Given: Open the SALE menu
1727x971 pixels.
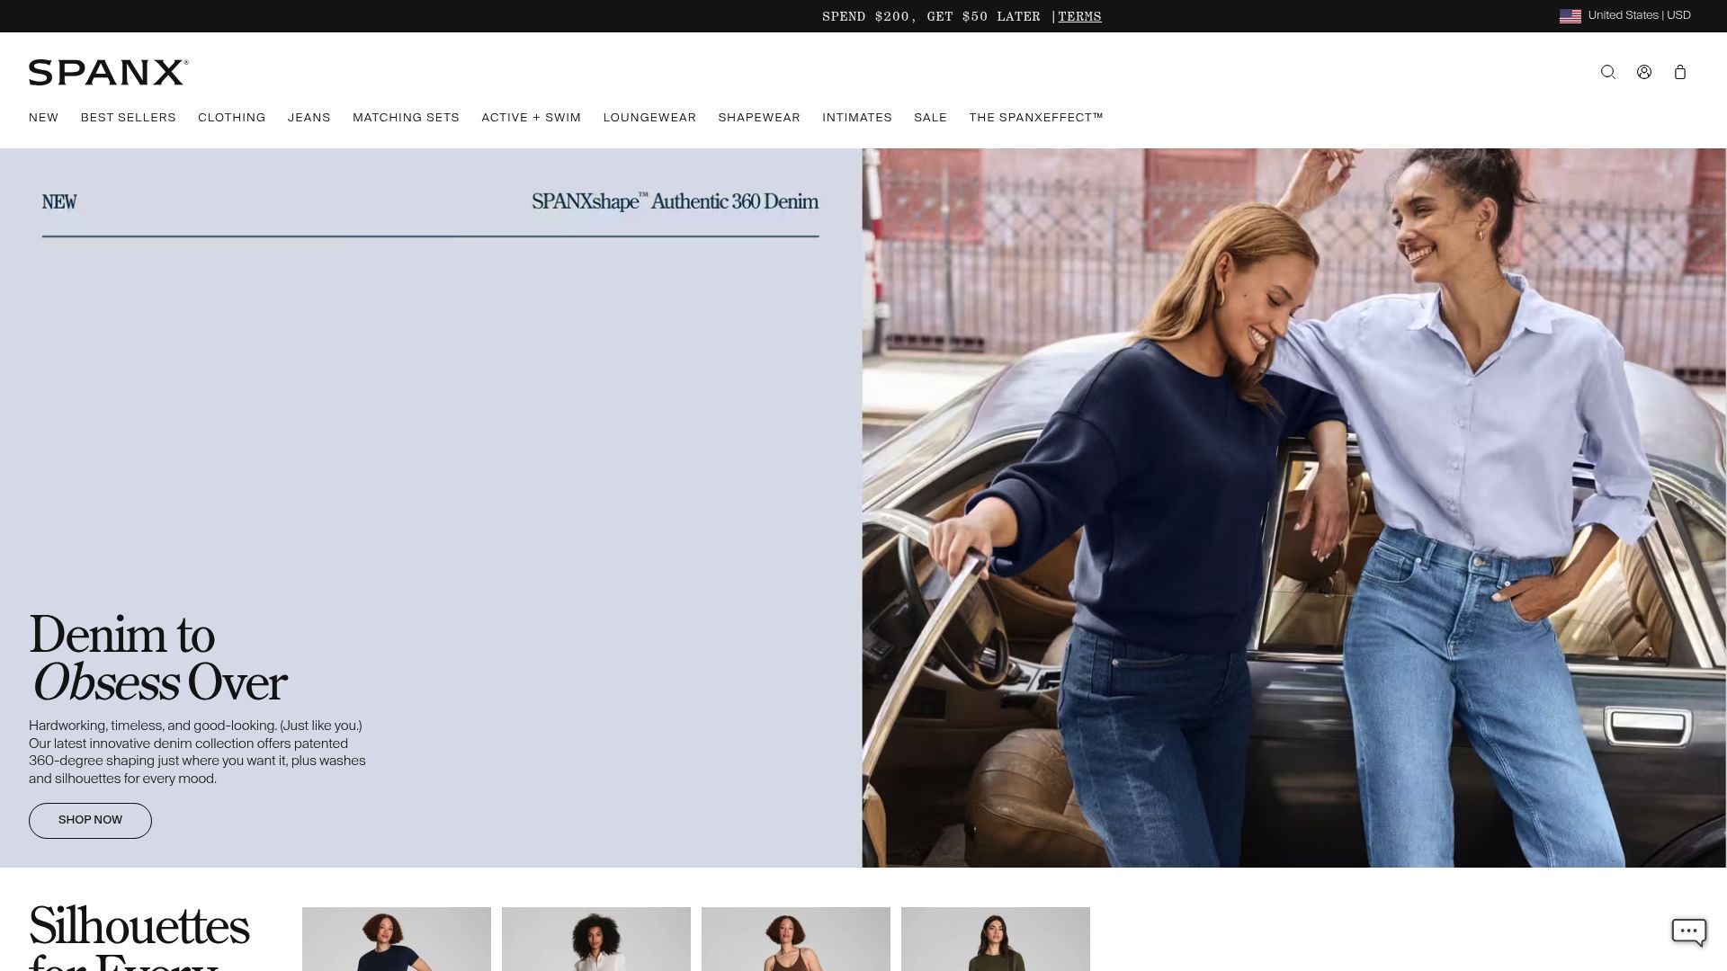Looking at the screenshot, I should tap(930, 118).
